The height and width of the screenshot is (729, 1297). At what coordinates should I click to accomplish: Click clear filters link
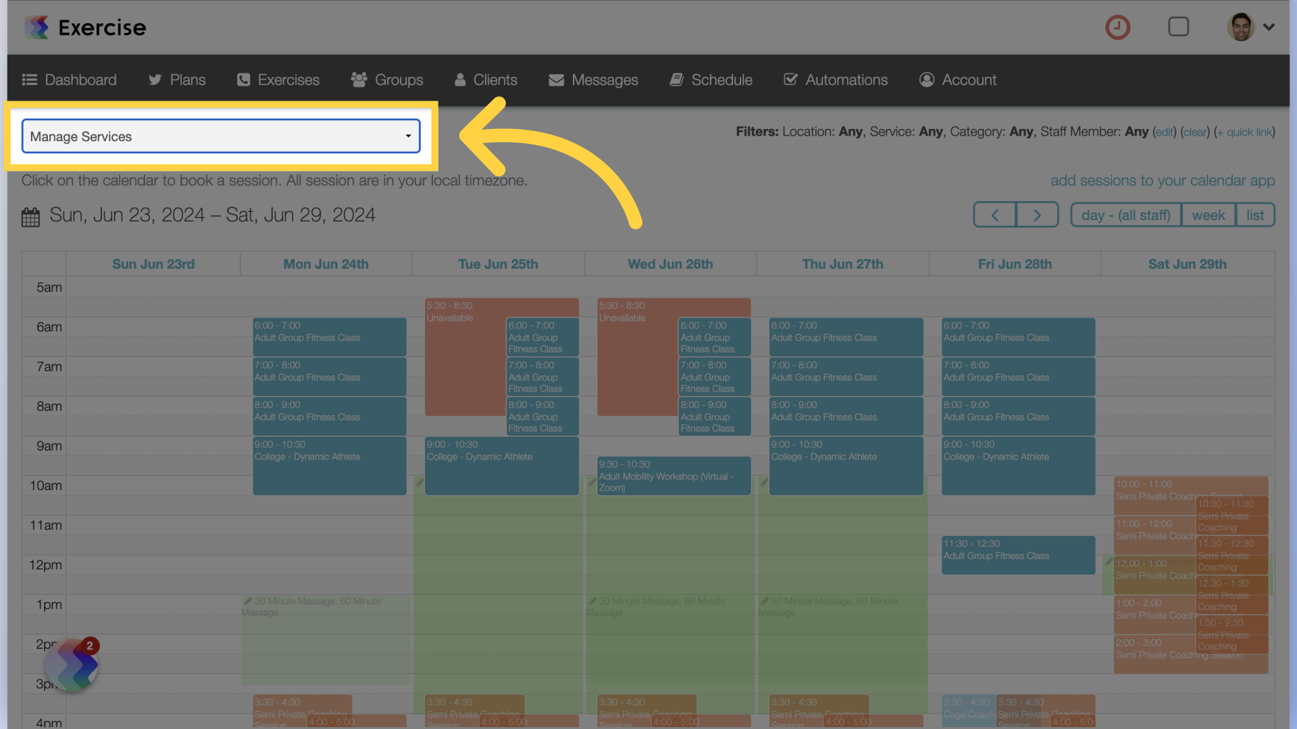(1194, 134)
